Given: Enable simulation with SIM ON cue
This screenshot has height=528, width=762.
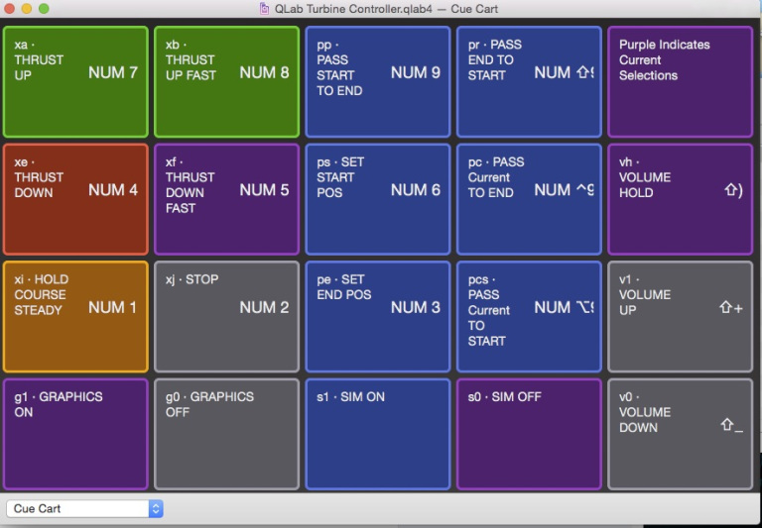Looking at the screenshot, I should point(378,434).
